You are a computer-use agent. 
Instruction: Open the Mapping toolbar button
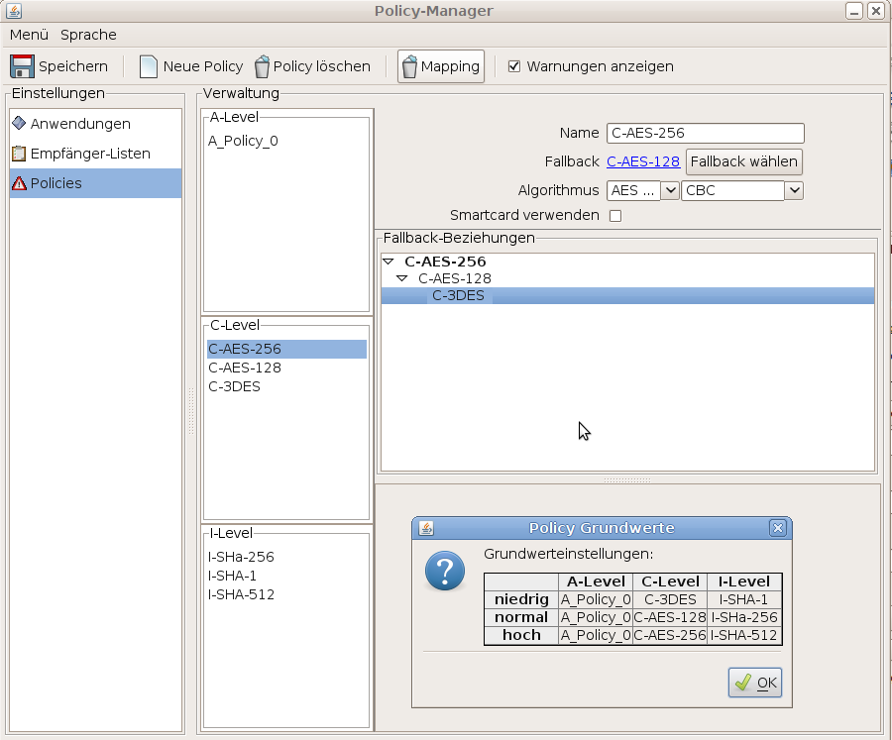pos(440,66)
